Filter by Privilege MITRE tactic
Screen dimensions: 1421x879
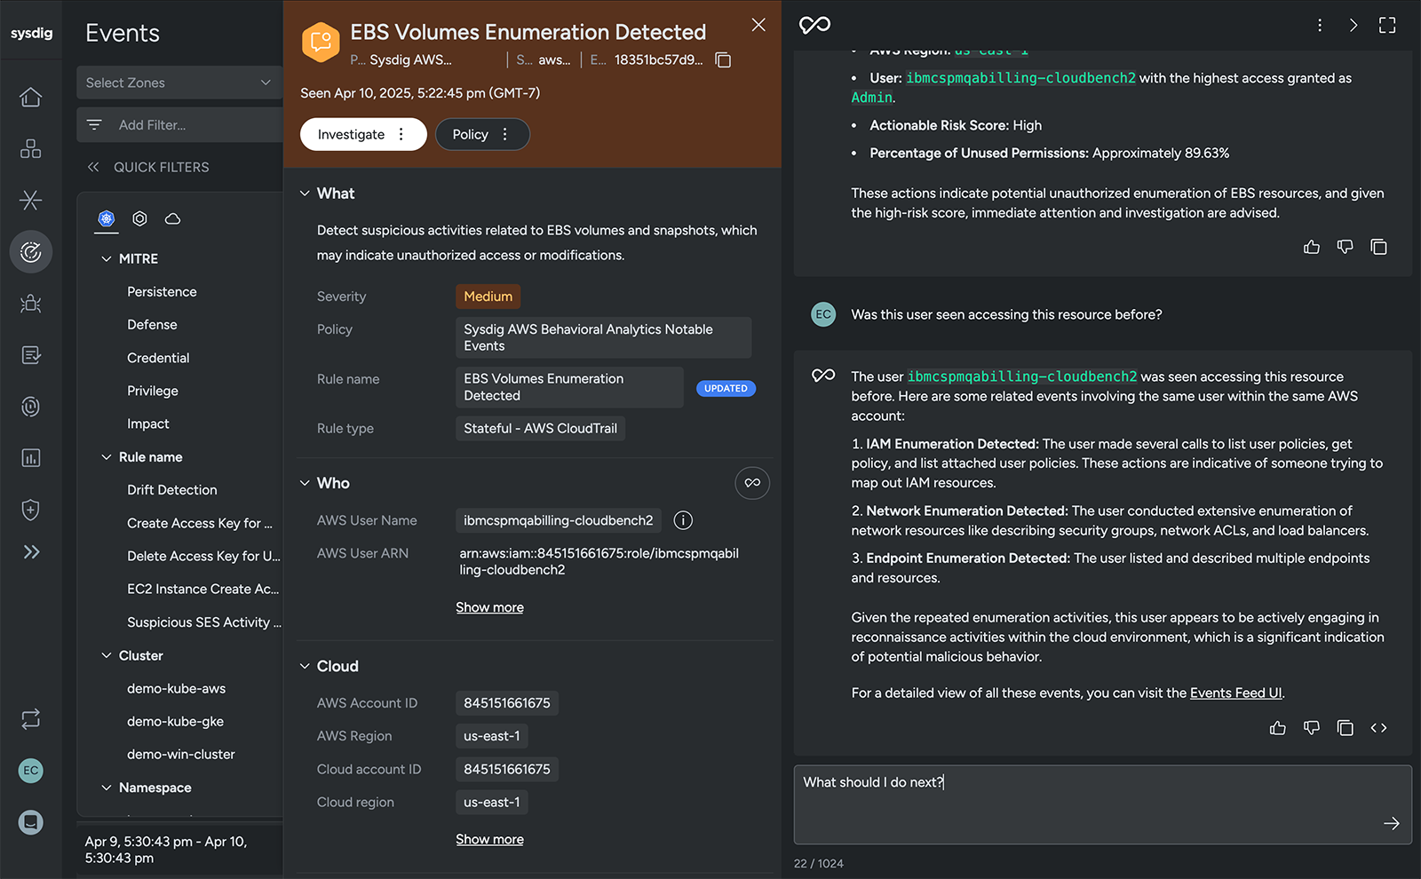(x=153, y=391)
